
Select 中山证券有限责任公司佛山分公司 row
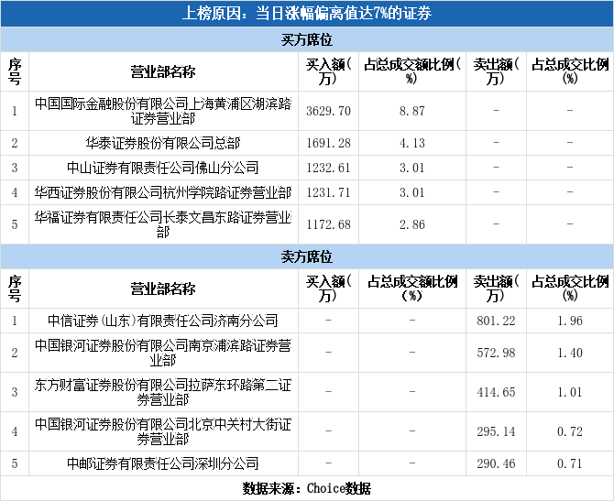point(307,168)
